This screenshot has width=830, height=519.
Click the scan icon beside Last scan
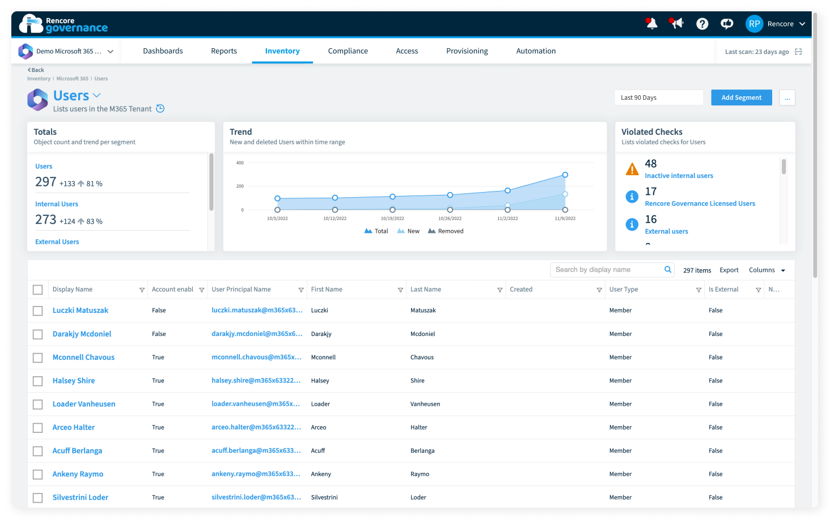click(798, 52)
